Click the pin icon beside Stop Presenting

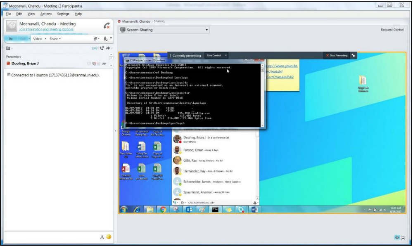point(353,55)
